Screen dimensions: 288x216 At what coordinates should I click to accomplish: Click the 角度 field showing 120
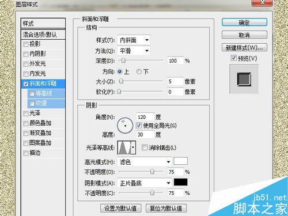(145, 117)
